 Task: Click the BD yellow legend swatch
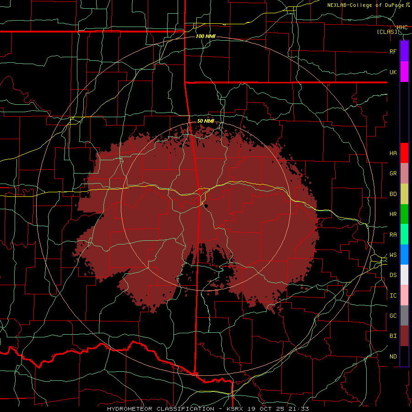coord(404,194)
